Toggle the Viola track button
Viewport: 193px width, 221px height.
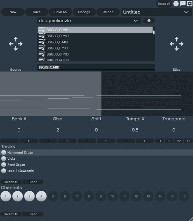4,159
